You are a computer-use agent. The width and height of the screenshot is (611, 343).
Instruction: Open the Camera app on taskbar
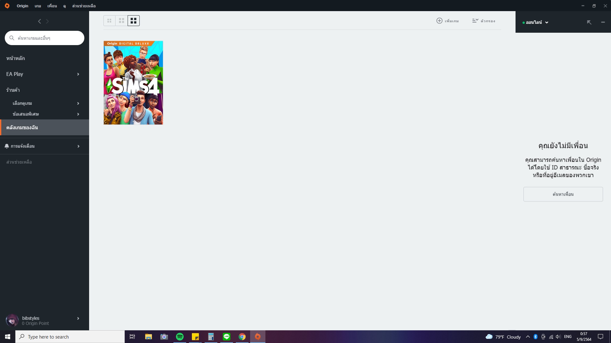(164, 337)
